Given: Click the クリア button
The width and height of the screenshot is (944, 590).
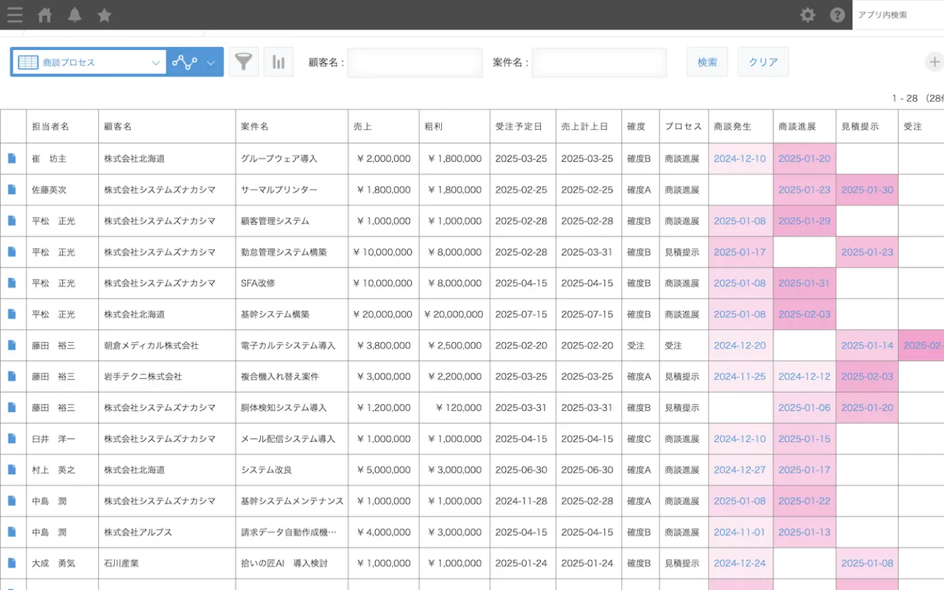Looking at the screenshot, I should click(762, 62).
